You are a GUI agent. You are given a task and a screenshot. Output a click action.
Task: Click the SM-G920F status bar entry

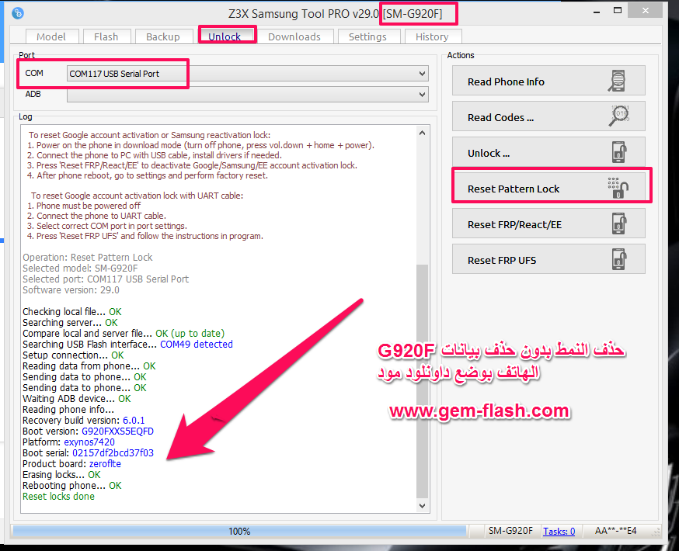pos(511,531)
